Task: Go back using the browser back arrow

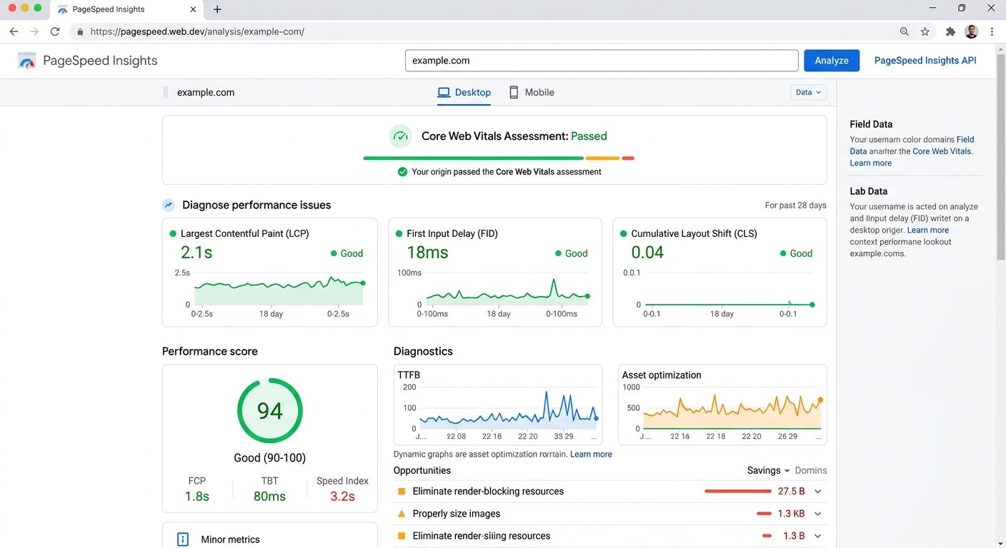Action: [x=14, y=31]
